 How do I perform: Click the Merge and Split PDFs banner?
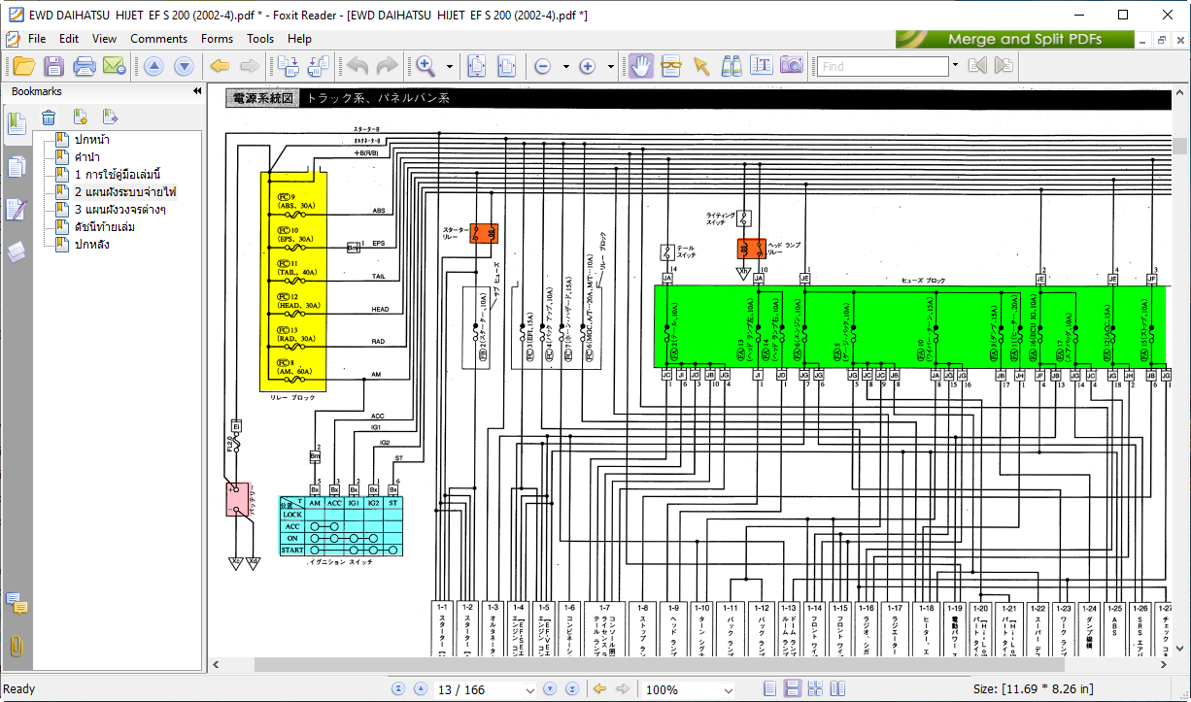[x=1014, y=39]
